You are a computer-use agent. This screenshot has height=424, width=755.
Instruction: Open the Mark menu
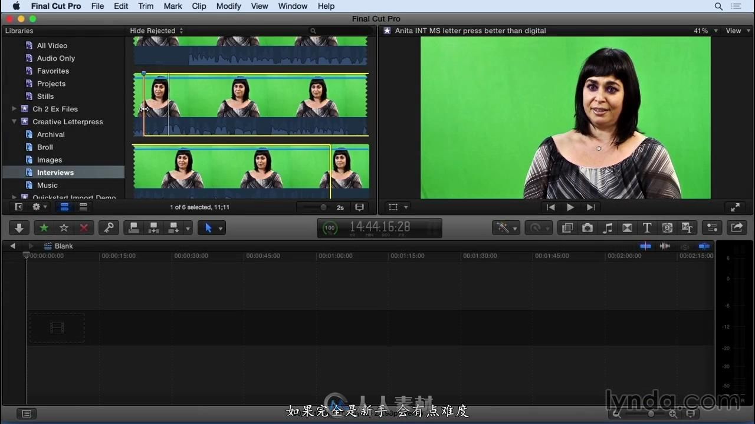click(x=173, y=6)
